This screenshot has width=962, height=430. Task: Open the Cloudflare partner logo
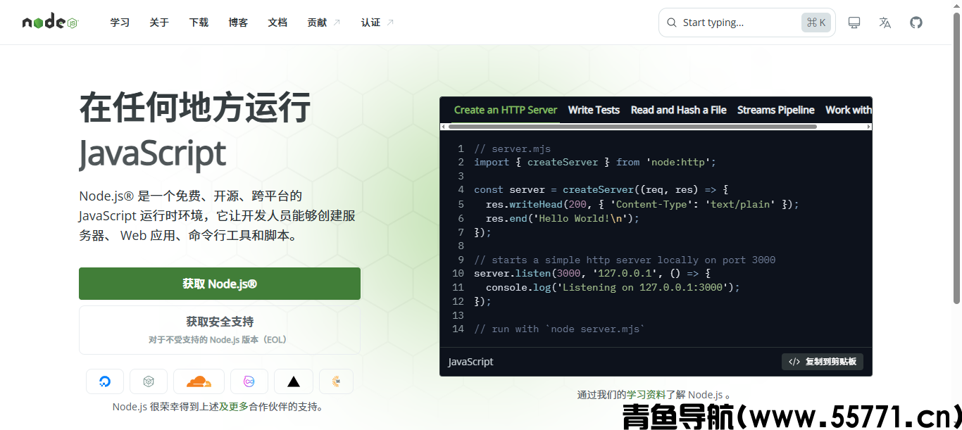pyautogui.click(x=199, y=381)
